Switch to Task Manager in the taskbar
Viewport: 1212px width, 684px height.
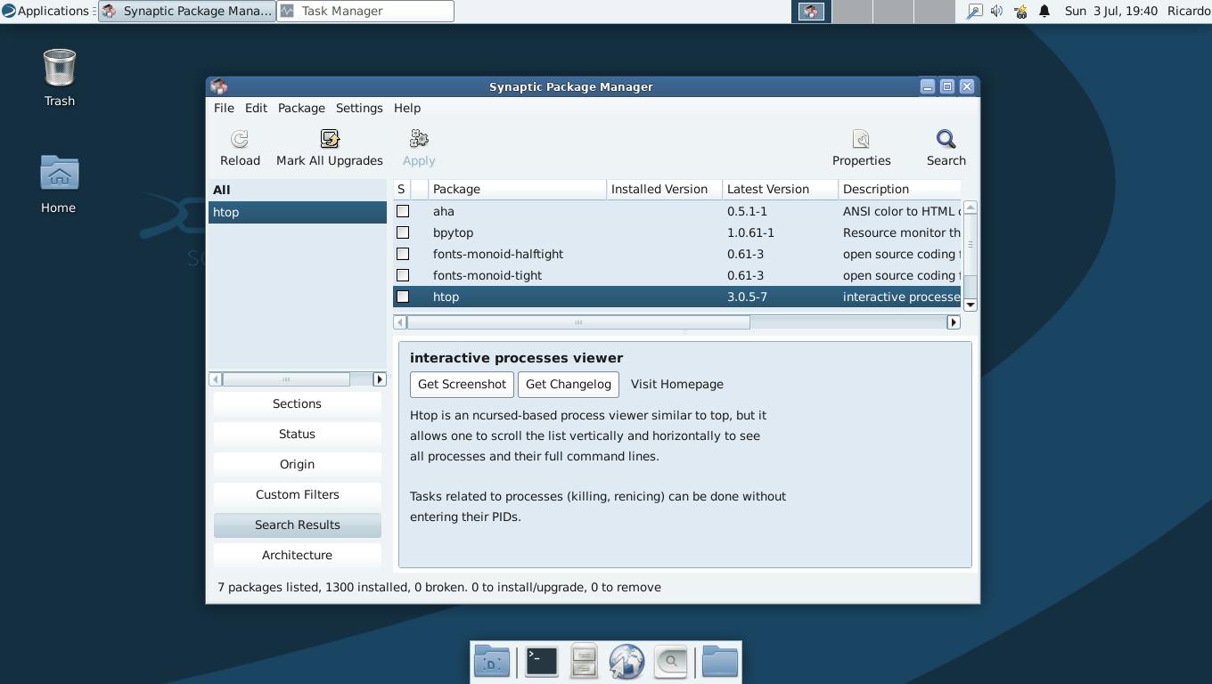click(365, 11)
